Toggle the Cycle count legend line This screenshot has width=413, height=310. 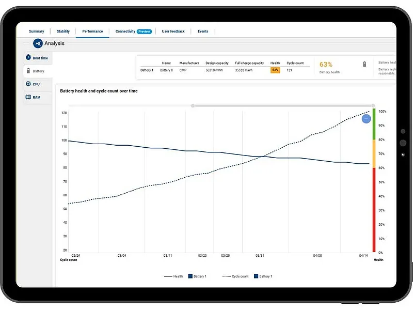point(235,276)
